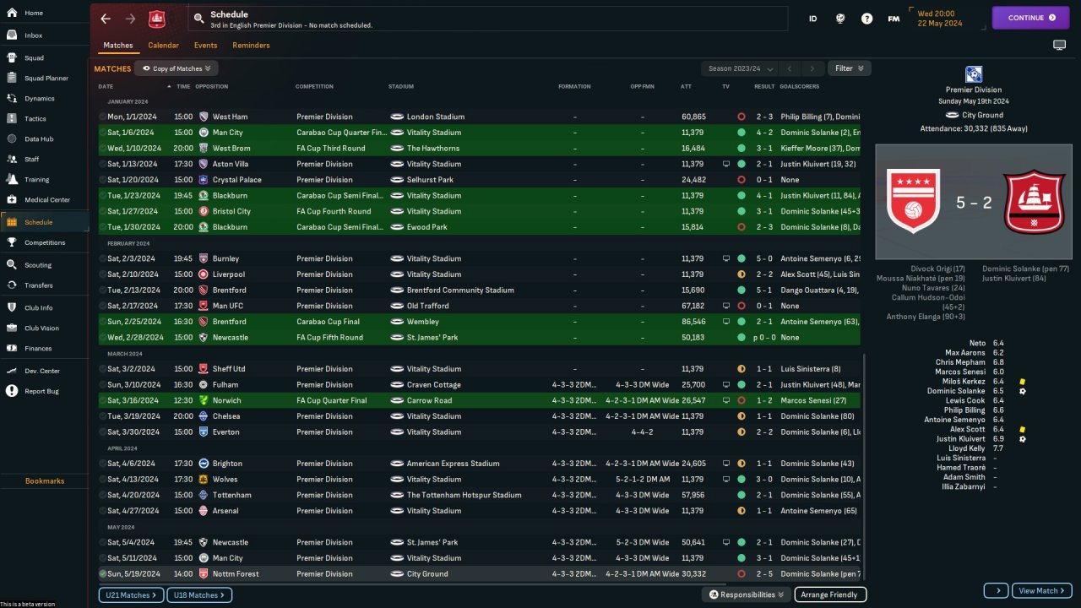Open the Dev. Center

pyautogui.click(x=44, y=371)
